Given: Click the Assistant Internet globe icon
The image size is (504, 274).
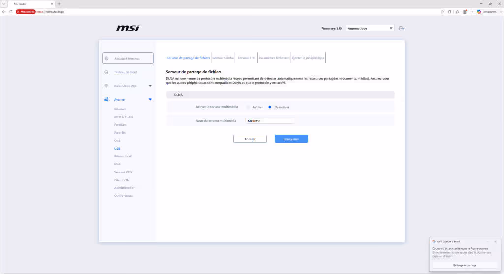Looking at the screenshot, I should pos(107,58).
